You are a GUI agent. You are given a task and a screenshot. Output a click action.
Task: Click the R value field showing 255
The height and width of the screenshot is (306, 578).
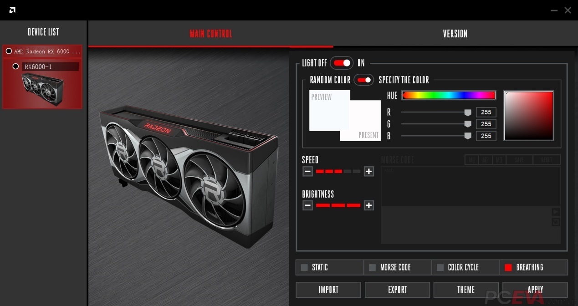tap(486, 112)
